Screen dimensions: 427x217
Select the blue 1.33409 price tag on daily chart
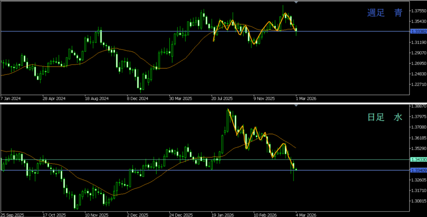click(418, 170)
